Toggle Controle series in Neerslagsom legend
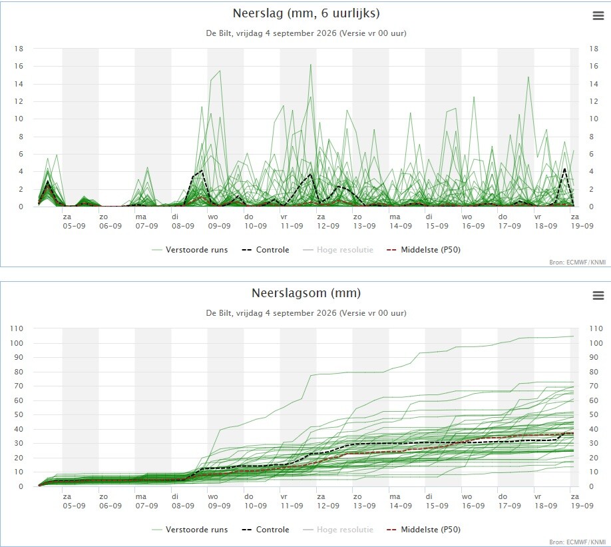 [266, 530]
